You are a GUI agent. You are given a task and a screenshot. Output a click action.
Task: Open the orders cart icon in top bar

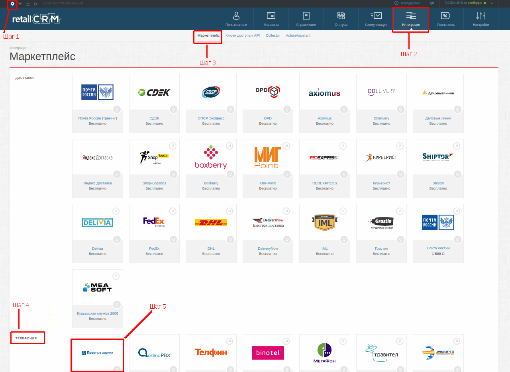tap(20, 4)
